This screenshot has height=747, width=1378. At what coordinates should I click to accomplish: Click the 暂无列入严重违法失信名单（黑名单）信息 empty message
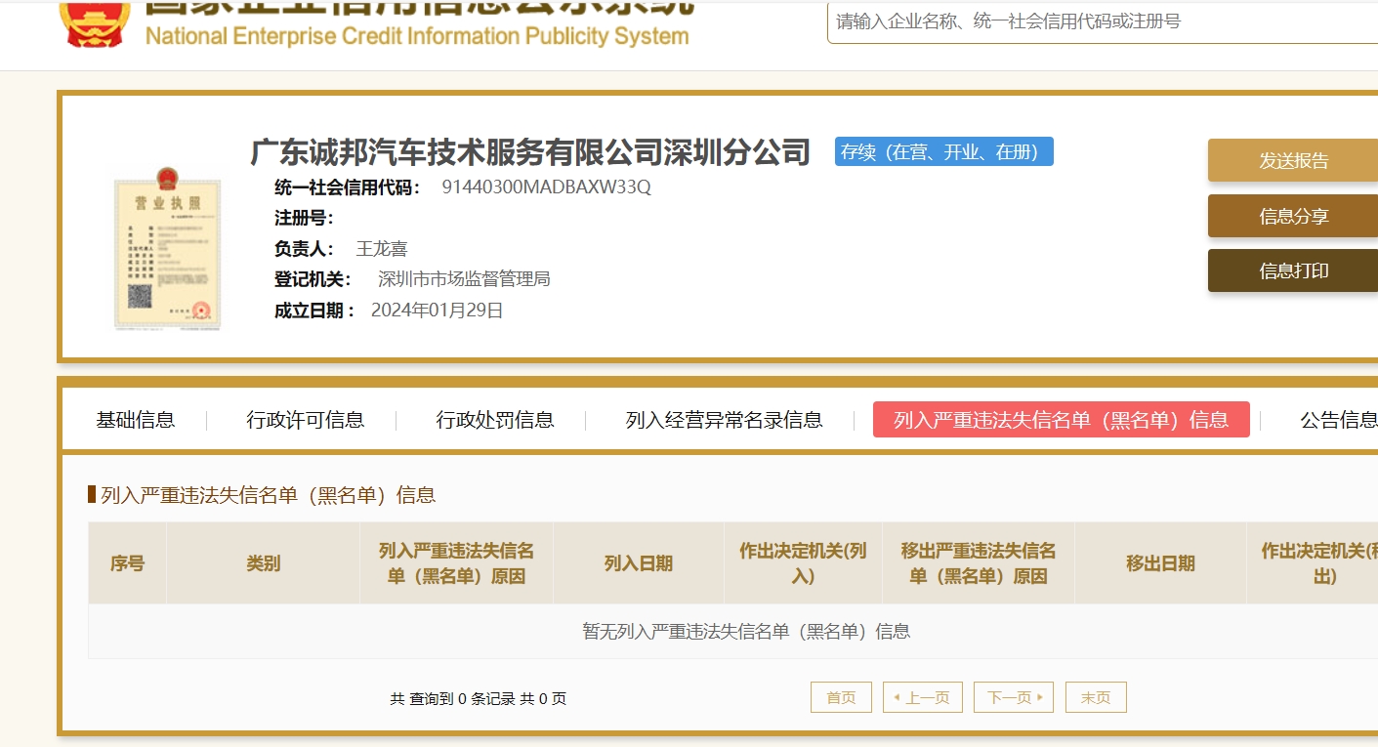(x=747, y=632)
